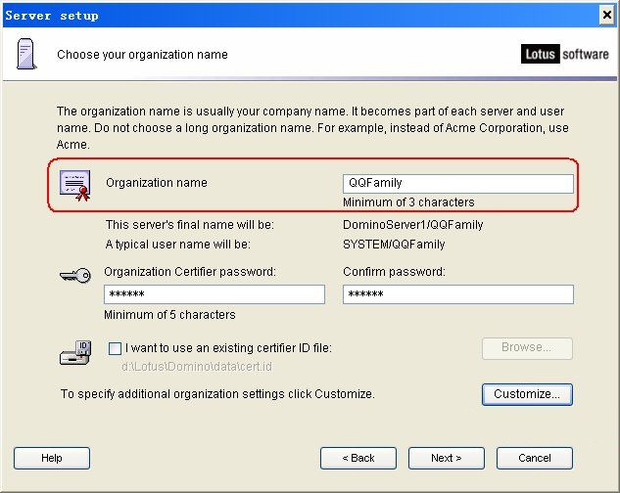Click the Lotus software logo

pyautogui.click(x=564, y=54)
